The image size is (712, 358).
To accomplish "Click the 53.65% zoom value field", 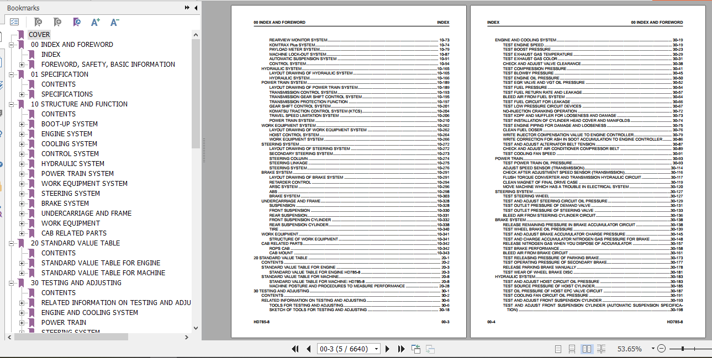I will 629,349.
